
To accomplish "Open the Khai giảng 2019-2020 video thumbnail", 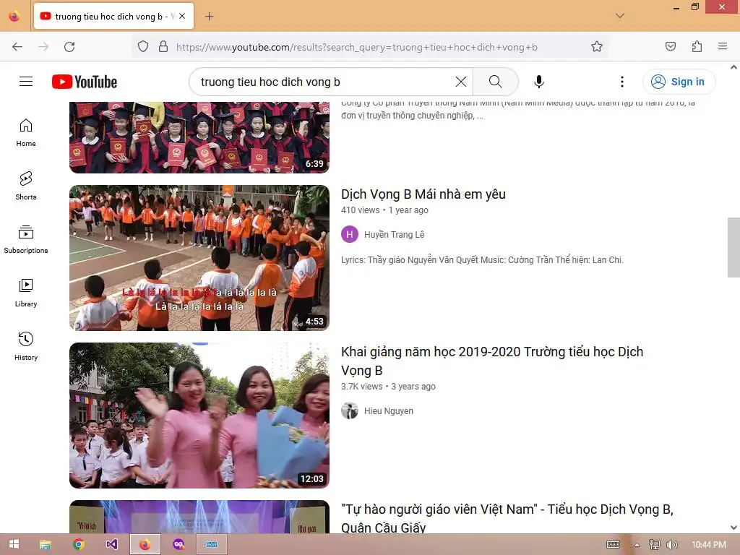I will [199, 416].
